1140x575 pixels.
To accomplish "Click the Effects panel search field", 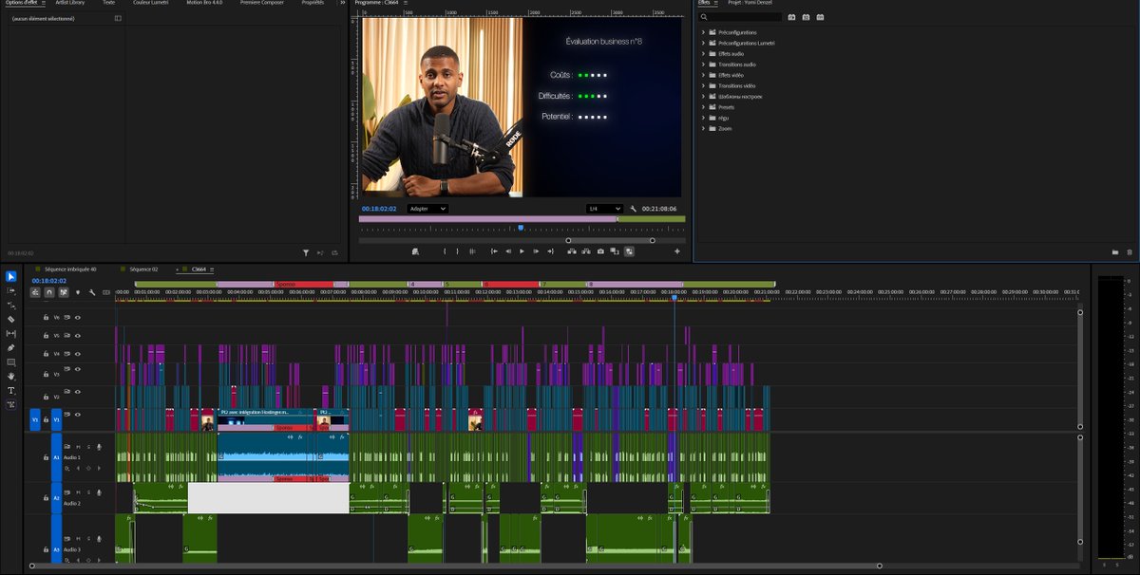I will 742,17.
